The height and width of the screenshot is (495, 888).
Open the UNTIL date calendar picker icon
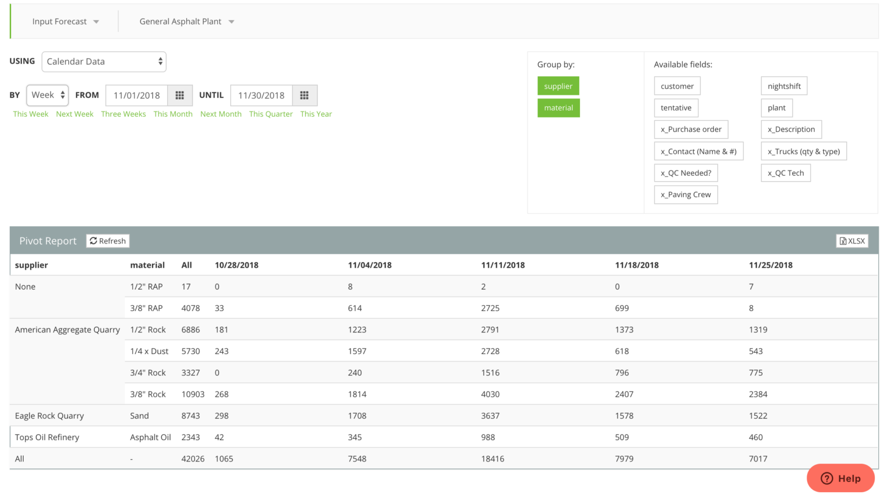[x=304, y=95]
